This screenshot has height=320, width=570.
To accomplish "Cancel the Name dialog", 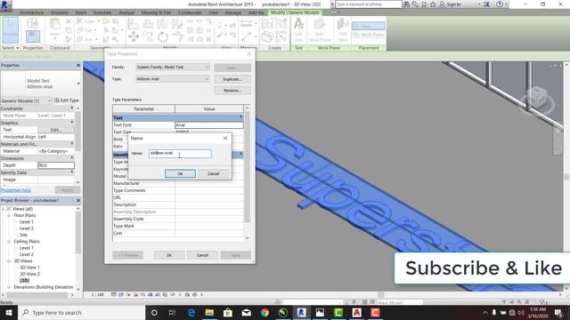I will (214, 174).
